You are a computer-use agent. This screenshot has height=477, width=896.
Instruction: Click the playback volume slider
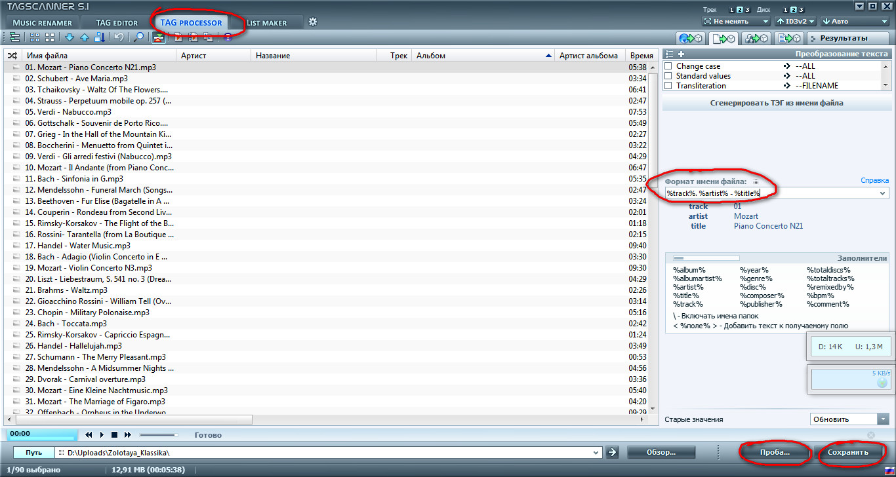pyautogui.click(x=158, y=434)
